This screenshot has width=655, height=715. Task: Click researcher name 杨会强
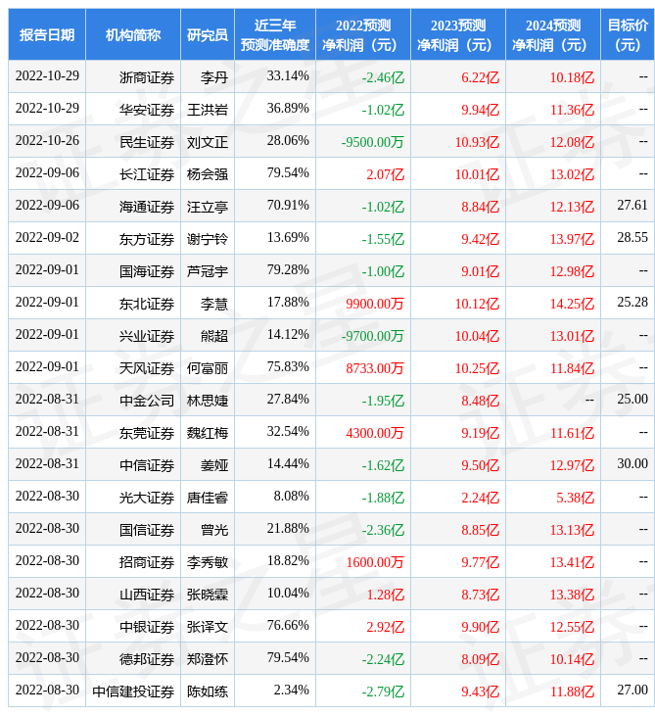point(208,174)
